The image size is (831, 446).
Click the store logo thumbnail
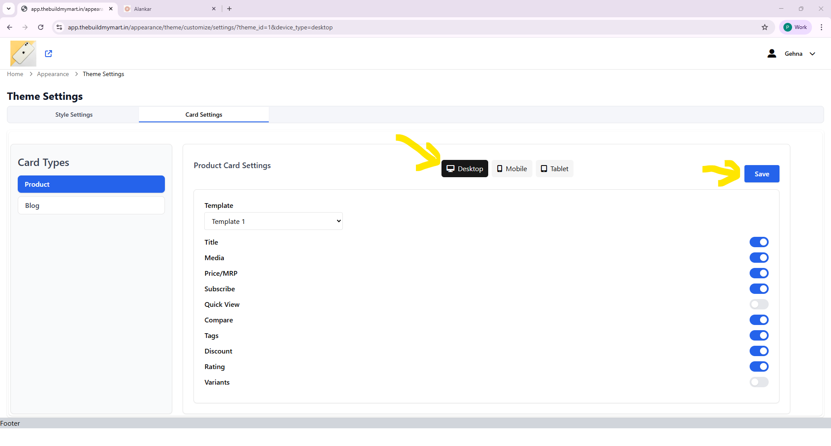pos(23,54)
